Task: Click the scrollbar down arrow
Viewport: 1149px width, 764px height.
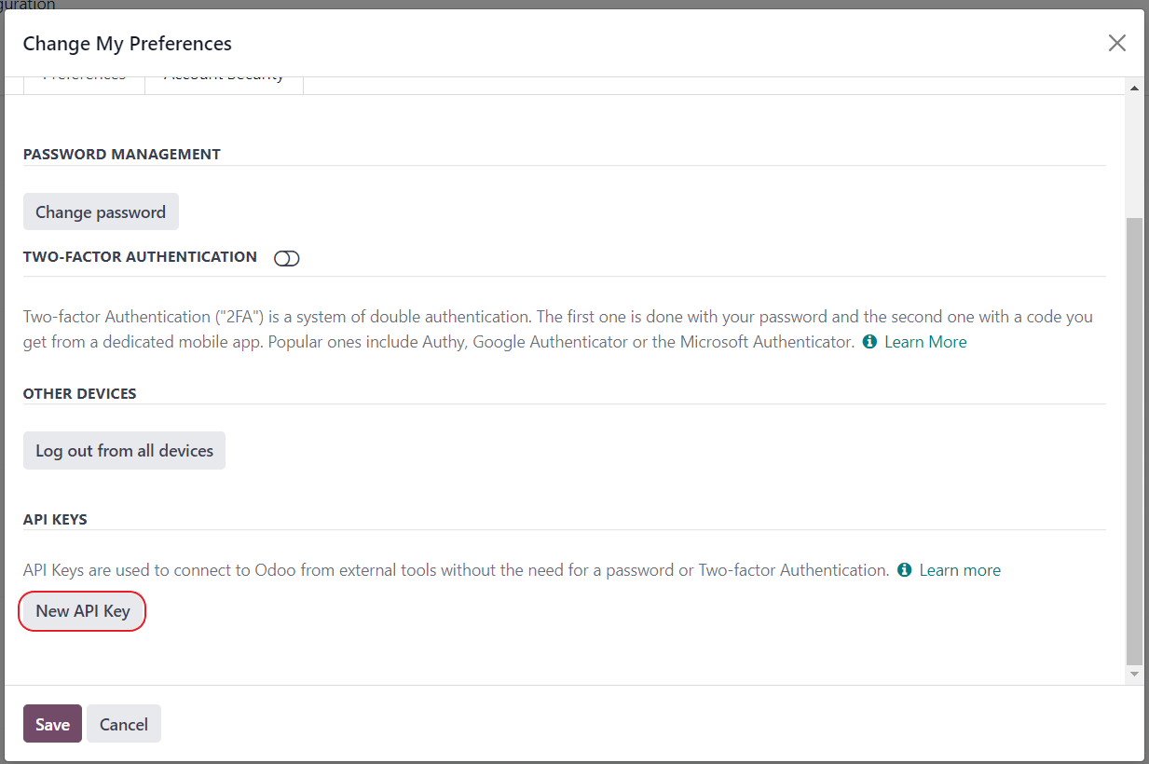Action: 1134,674
